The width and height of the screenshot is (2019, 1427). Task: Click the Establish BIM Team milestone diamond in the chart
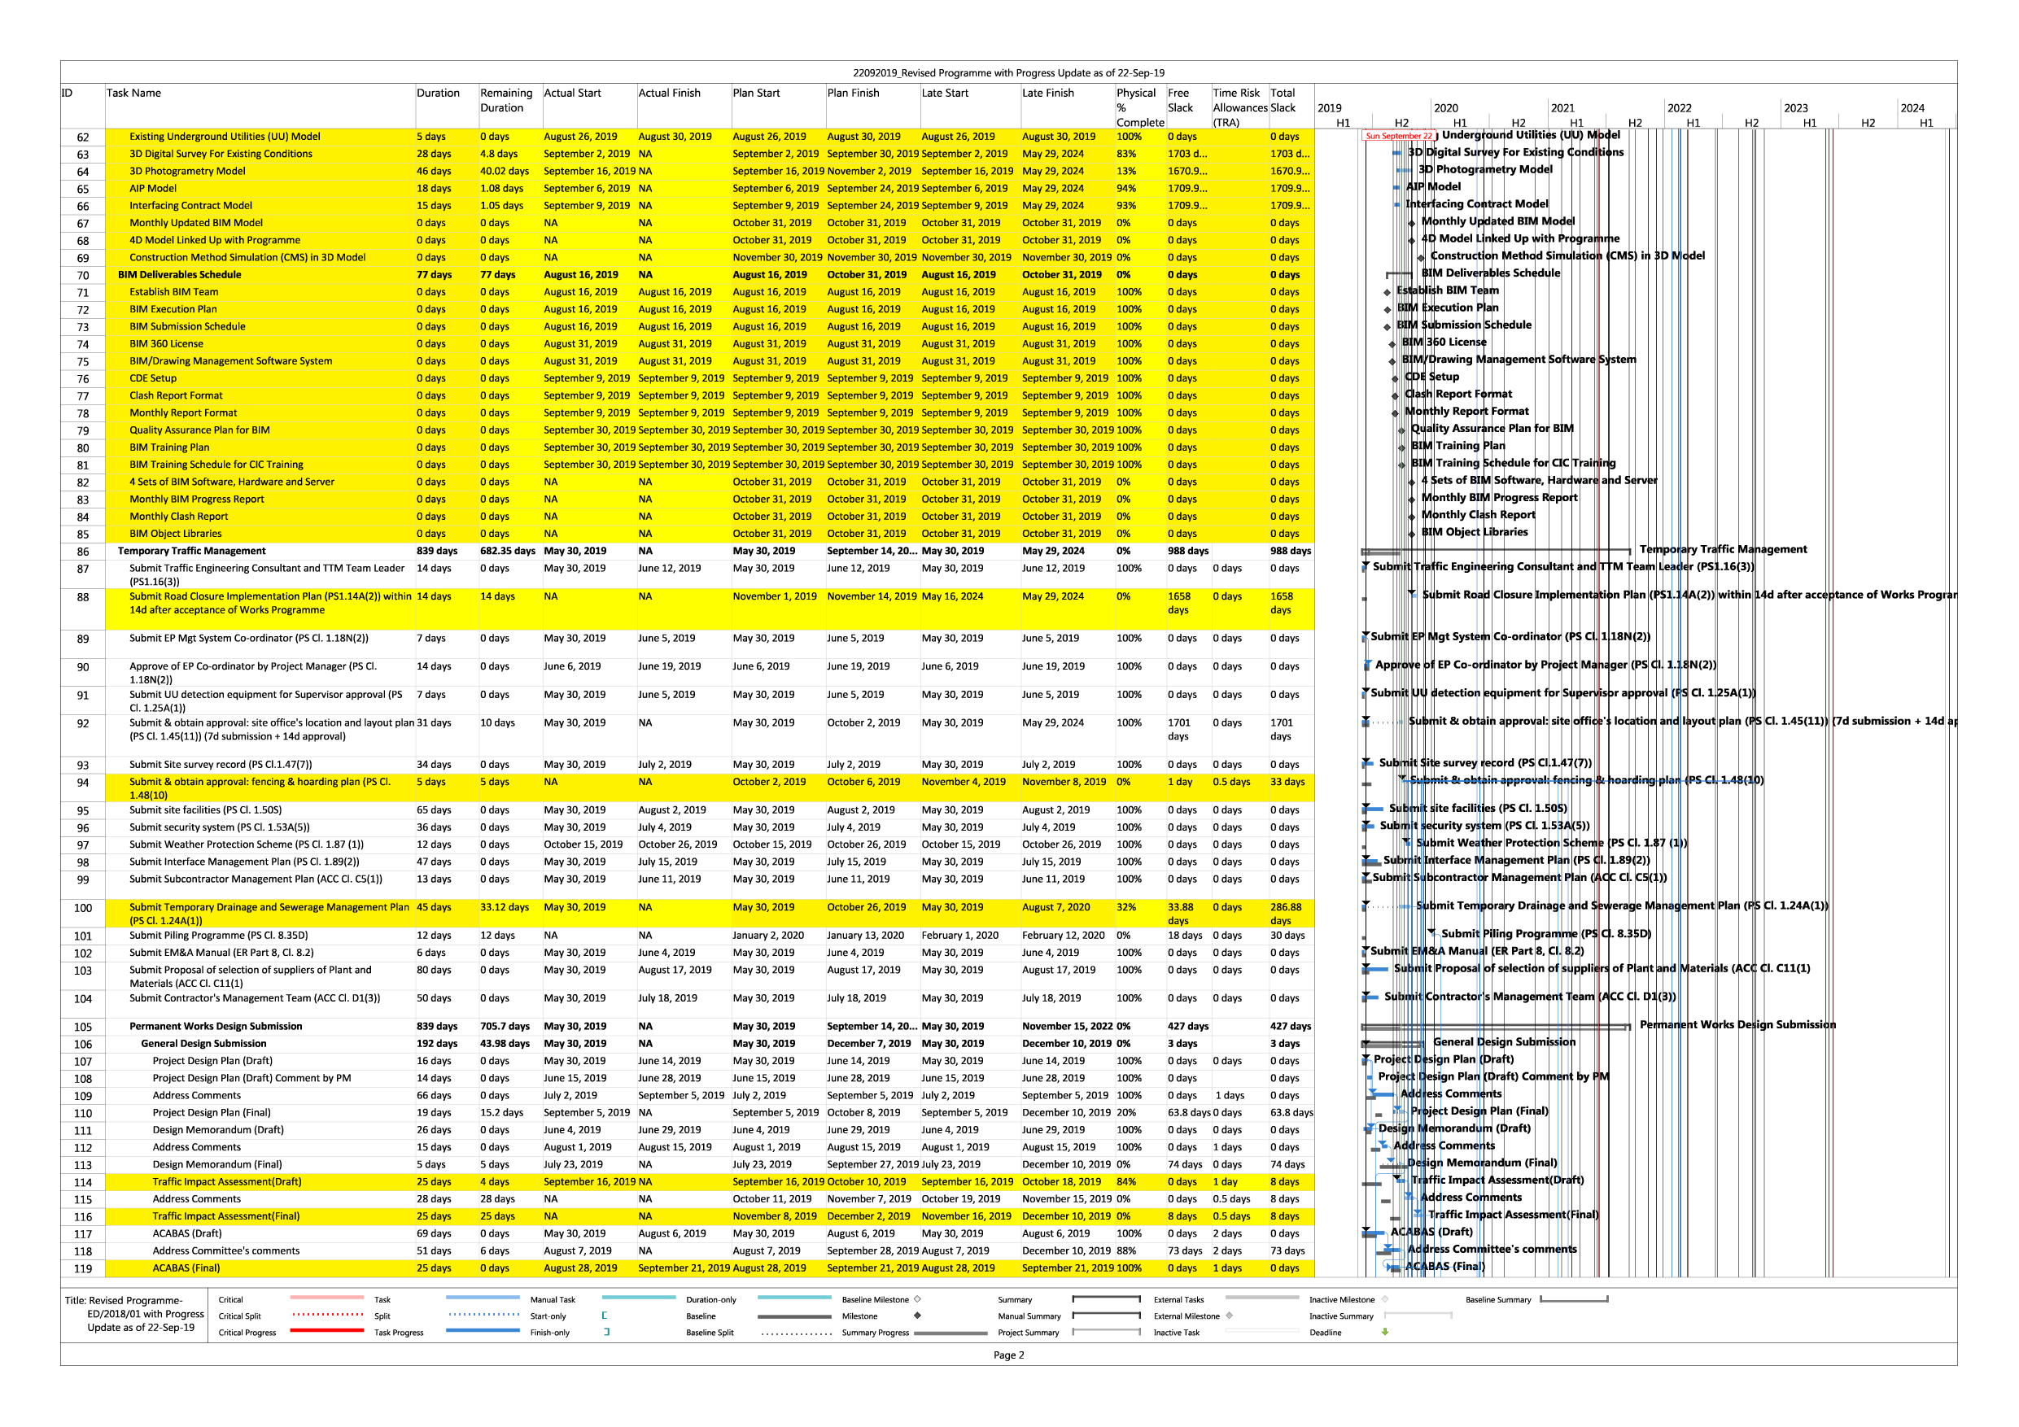[1387, 292]
